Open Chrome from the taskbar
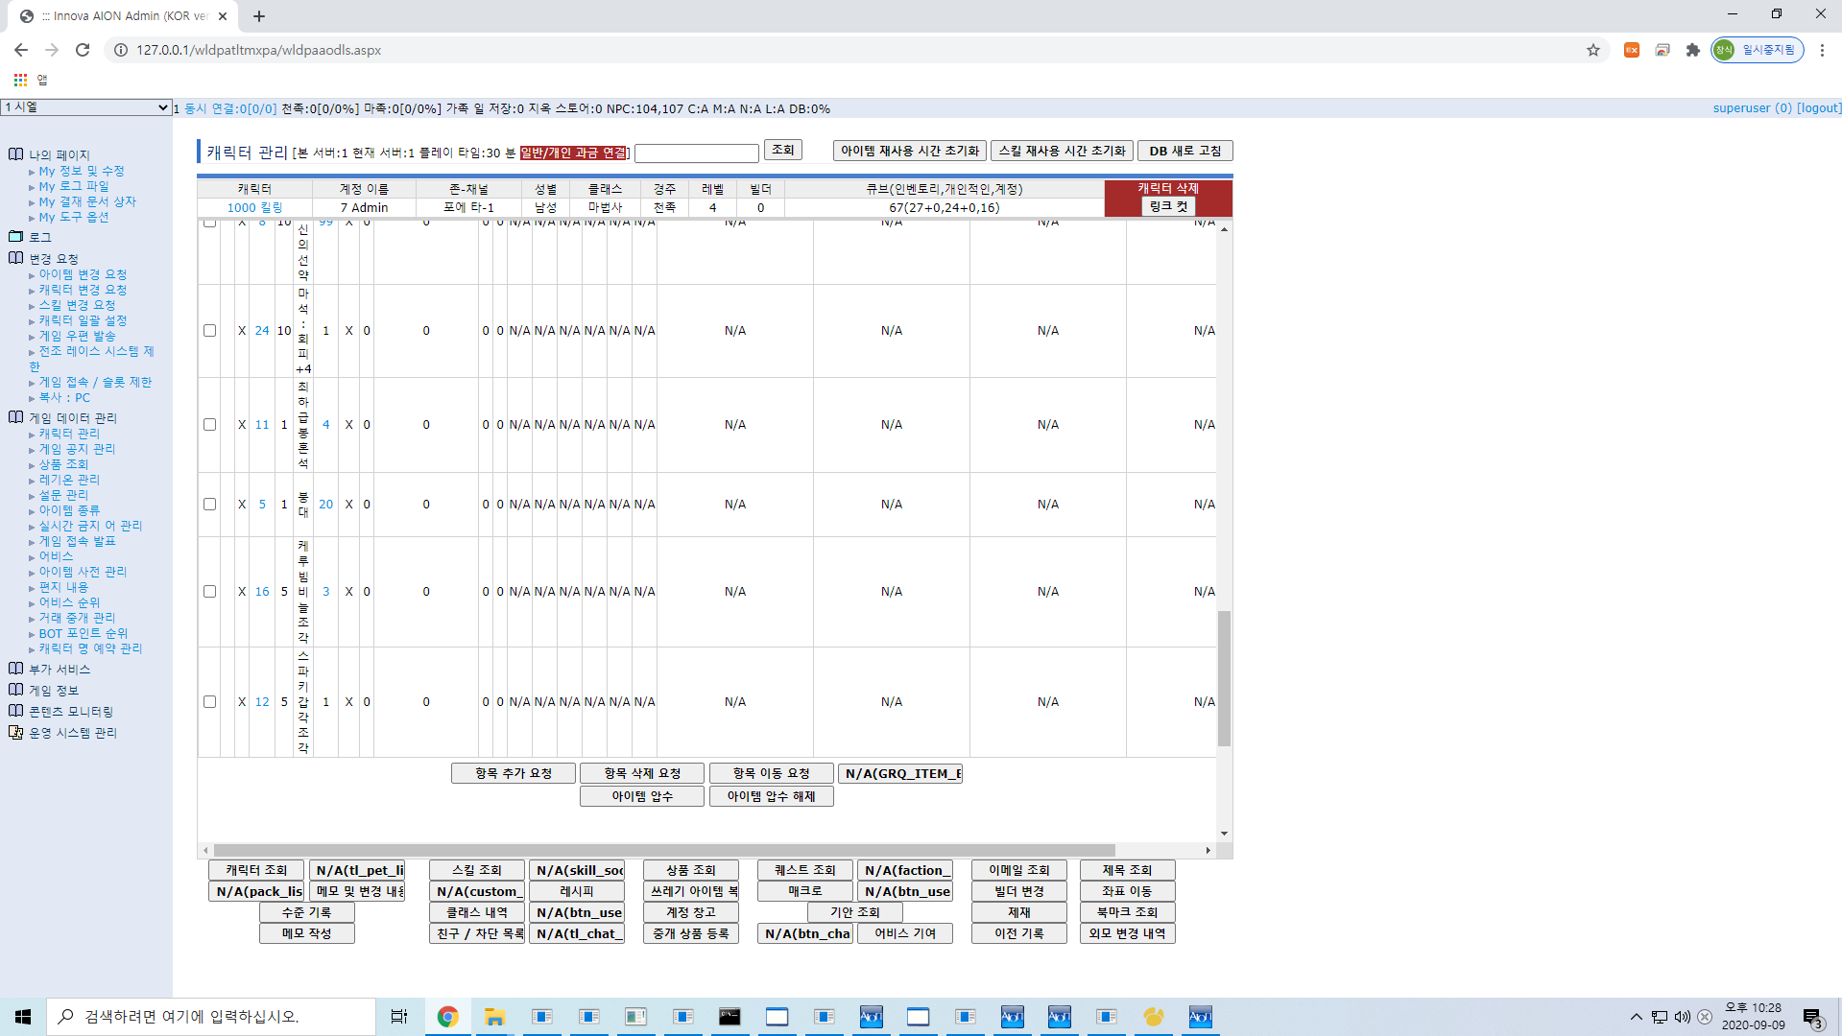This screenshot has height=1036, width=1842. 447,1017
